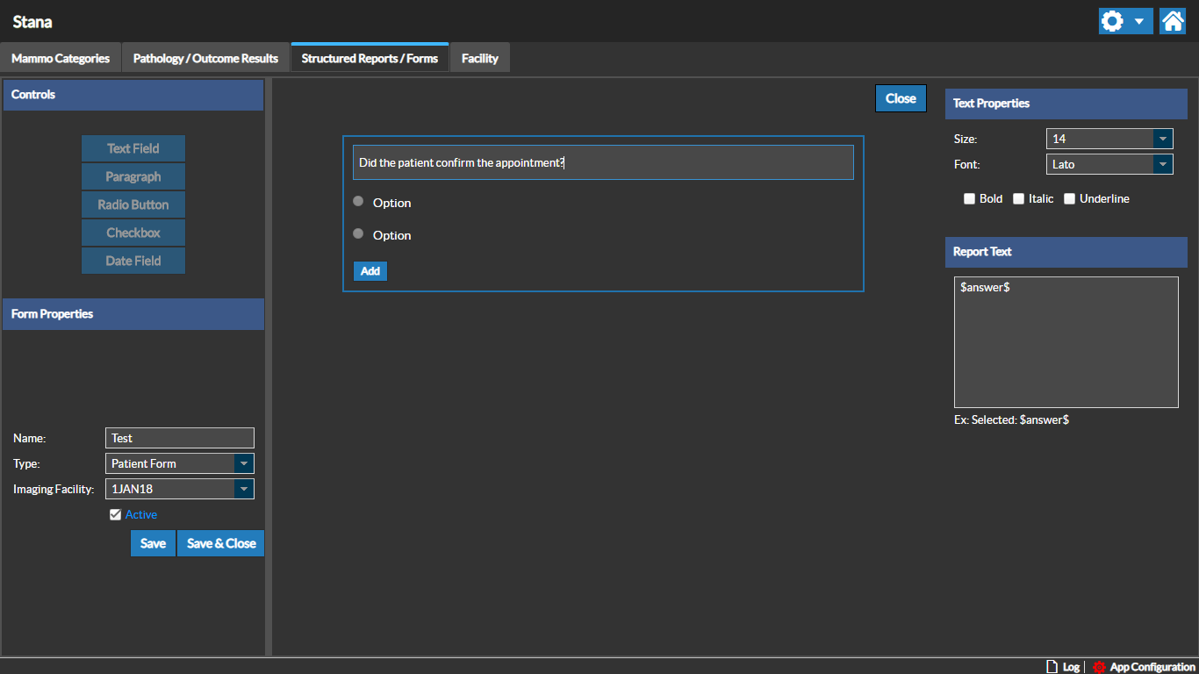Screen dimensions: 1199x674
Task: Open the Imaging Facility dropdown
Action: (244, 489)
